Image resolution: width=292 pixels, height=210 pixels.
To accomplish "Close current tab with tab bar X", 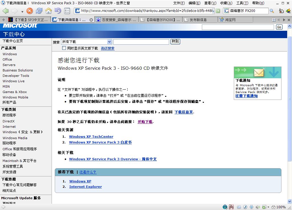I will point(289,20).
